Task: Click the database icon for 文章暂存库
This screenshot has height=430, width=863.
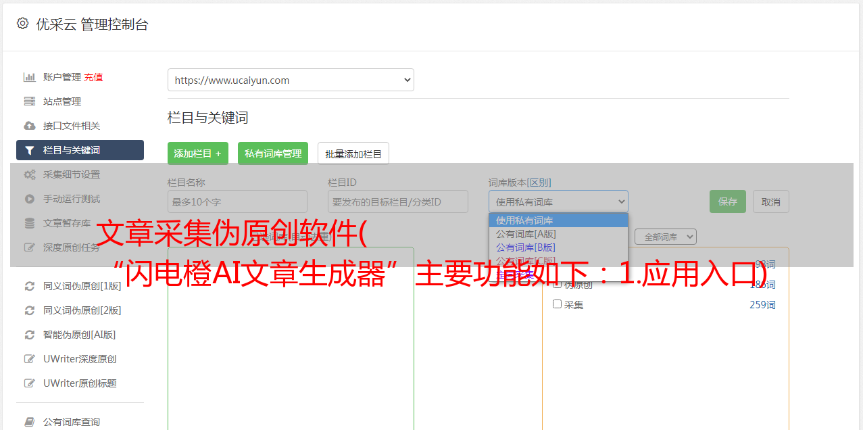Action: pos(30,223)
